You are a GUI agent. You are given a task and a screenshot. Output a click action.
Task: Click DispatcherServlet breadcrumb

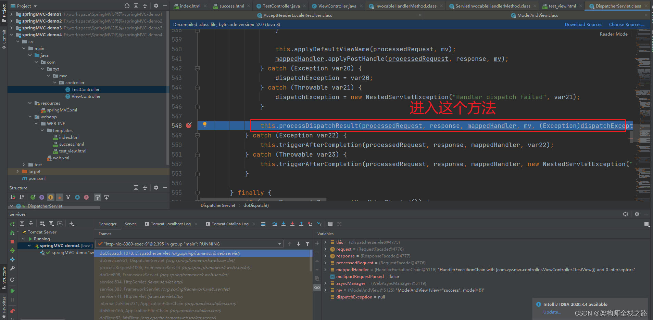218,205
